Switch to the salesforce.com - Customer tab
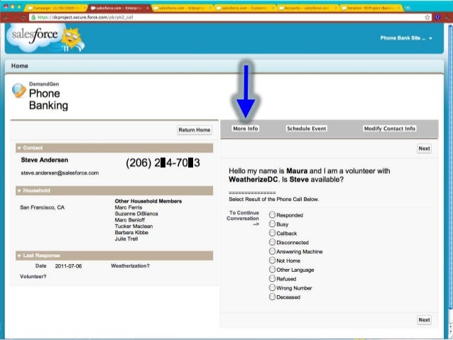 [244, 8]
